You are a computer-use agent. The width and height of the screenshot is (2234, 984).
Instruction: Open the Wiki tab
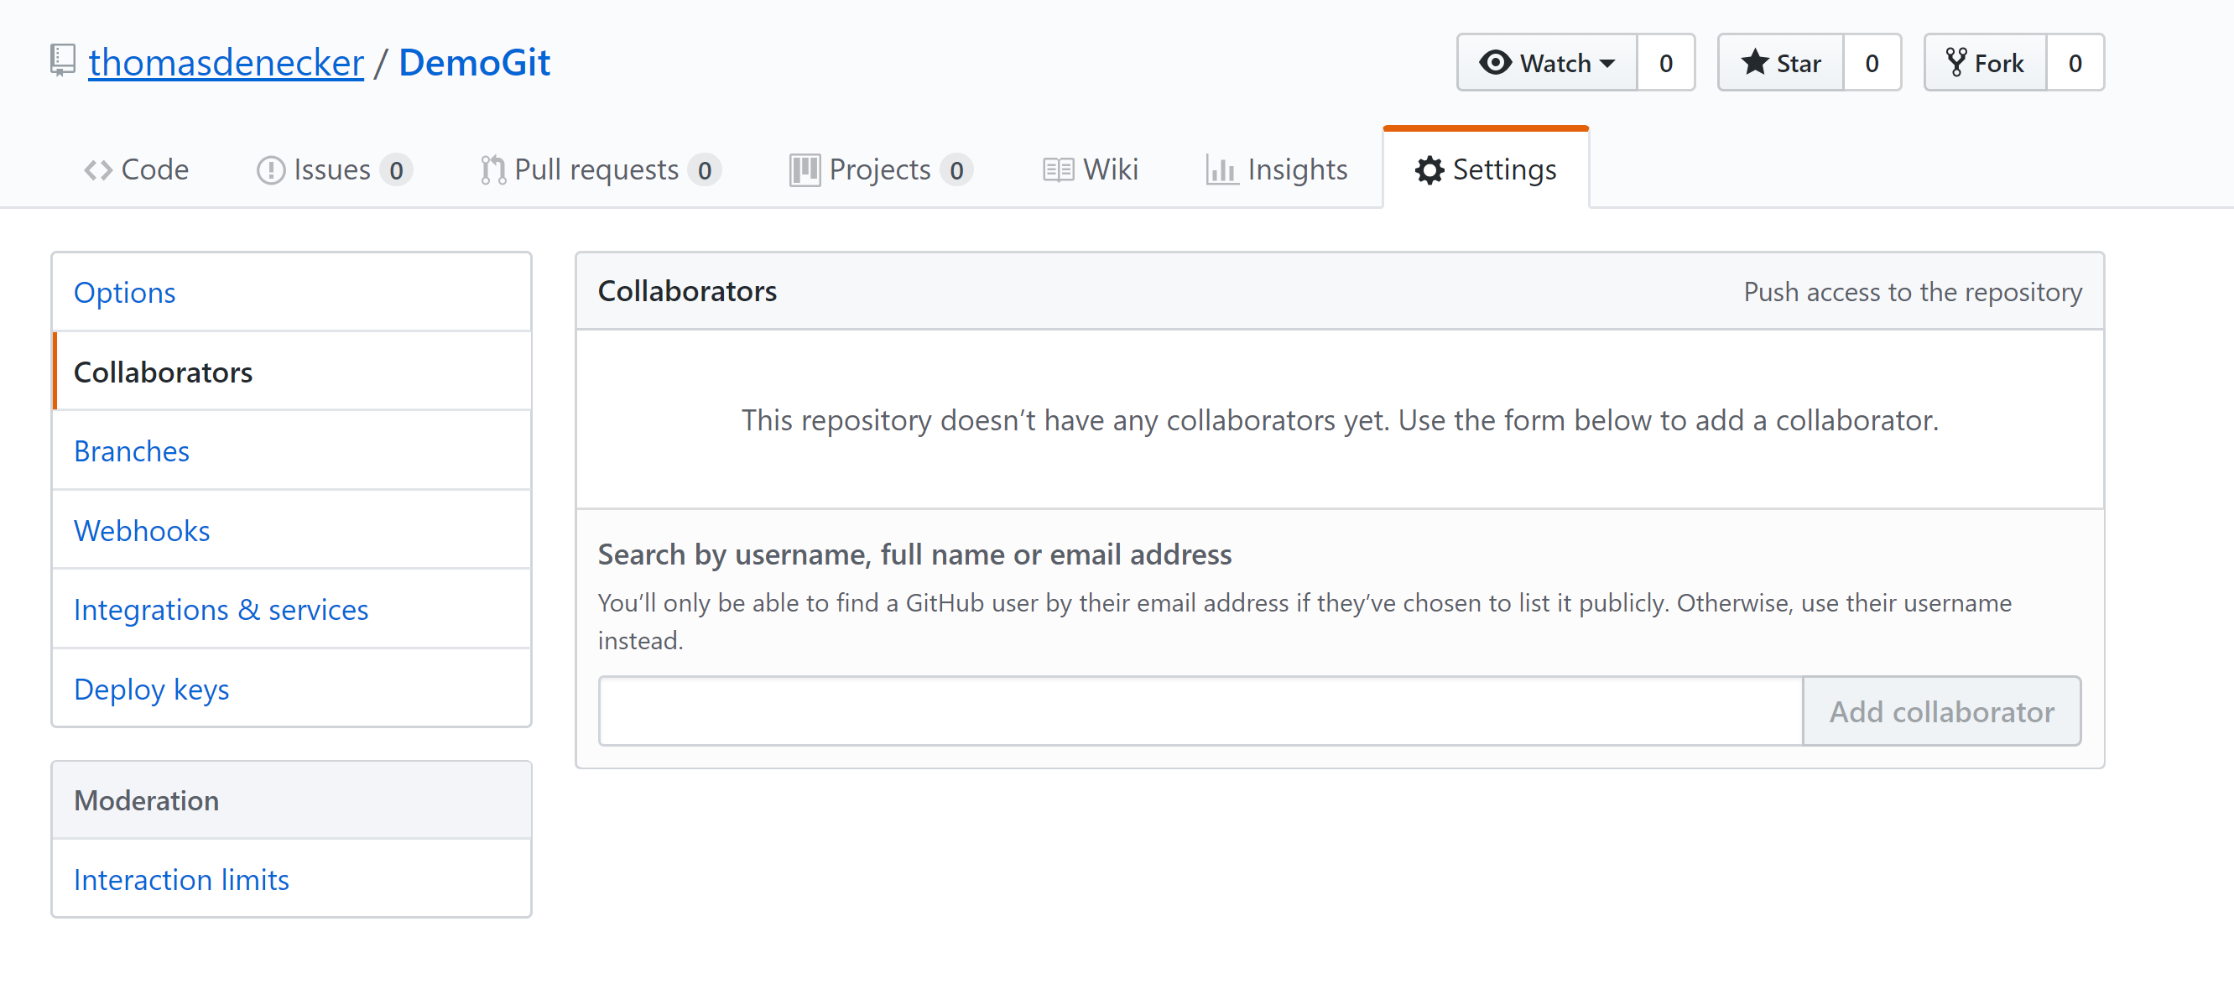click(x=1090, y=170)
